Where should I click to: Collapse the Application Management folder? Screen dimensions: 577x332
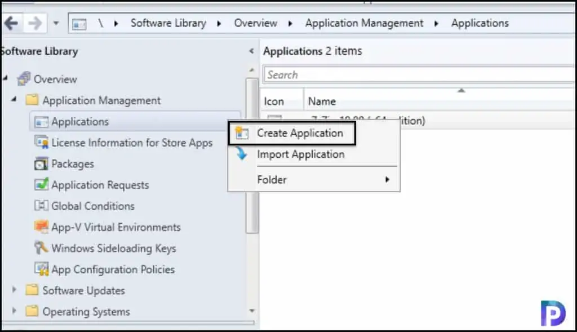[14, 99]
